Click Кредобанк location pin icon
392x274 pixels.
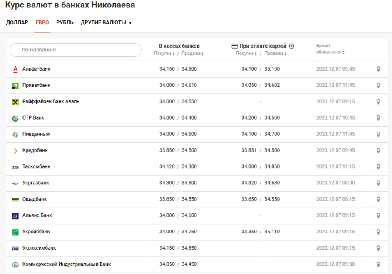click(x=378, y=150)
